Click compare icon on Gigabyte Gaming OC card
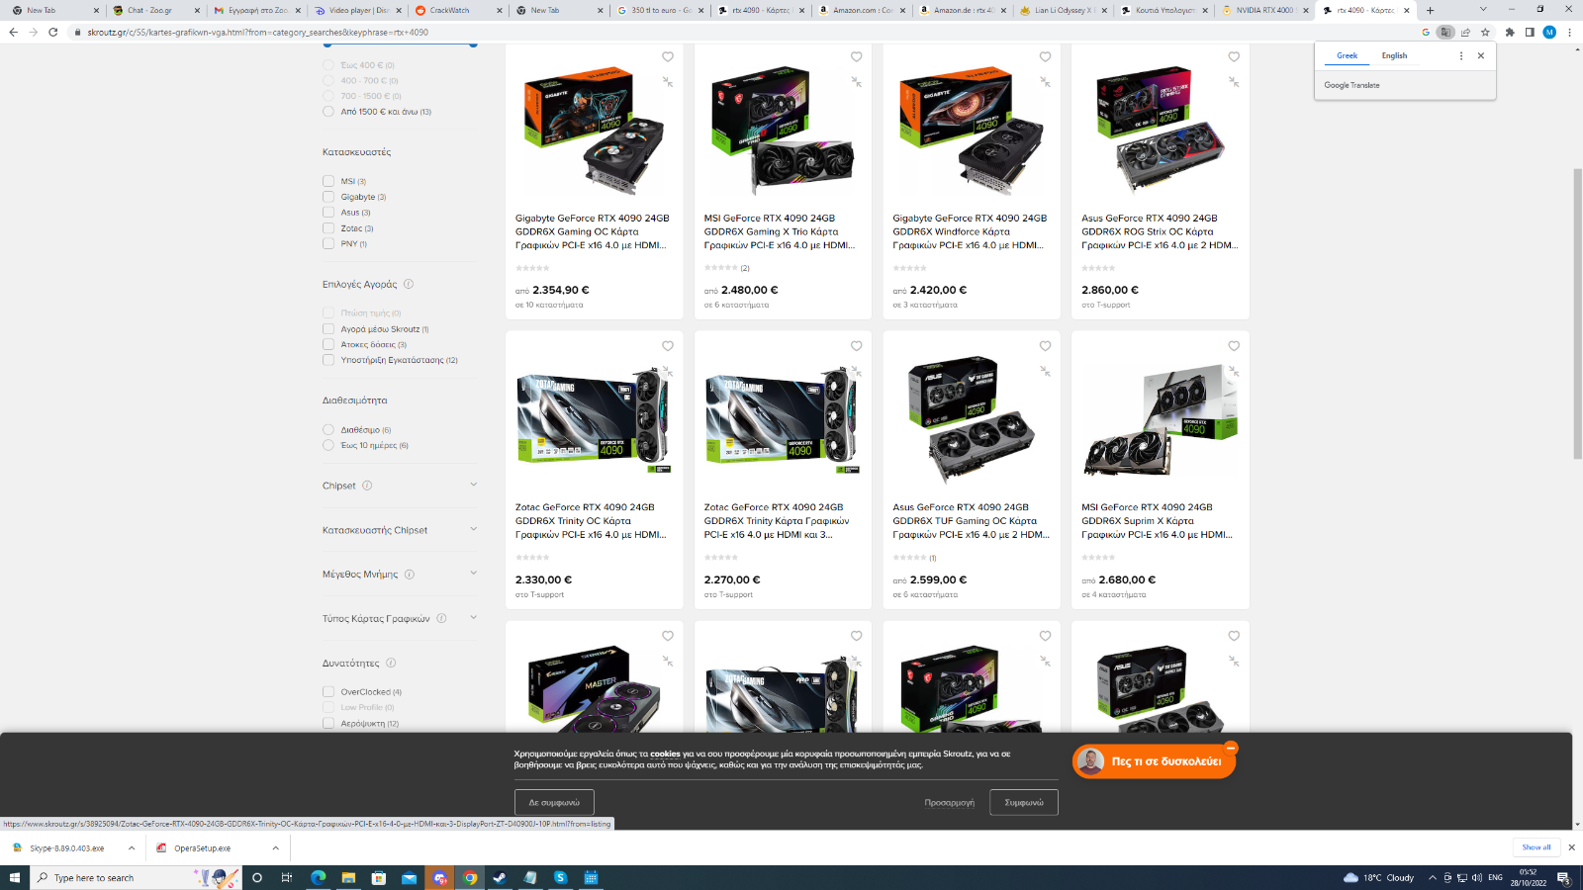The width and height of the screenshot is (1583, 890). (x=668, y=82)
